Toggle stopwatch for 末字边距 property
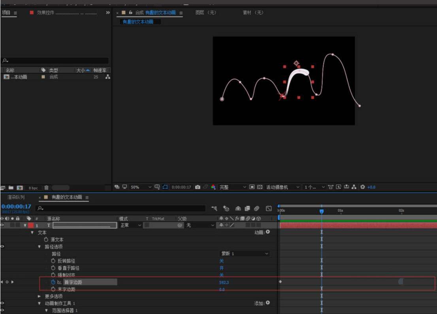Viewport: 437px width, 314px height. (53, 289)
